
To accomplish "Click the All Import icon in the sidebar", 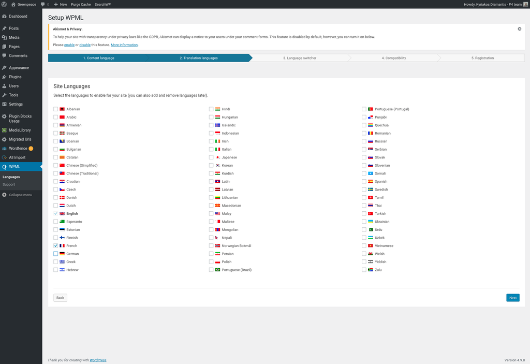I will pyautogui.click(x=4, y=157).
